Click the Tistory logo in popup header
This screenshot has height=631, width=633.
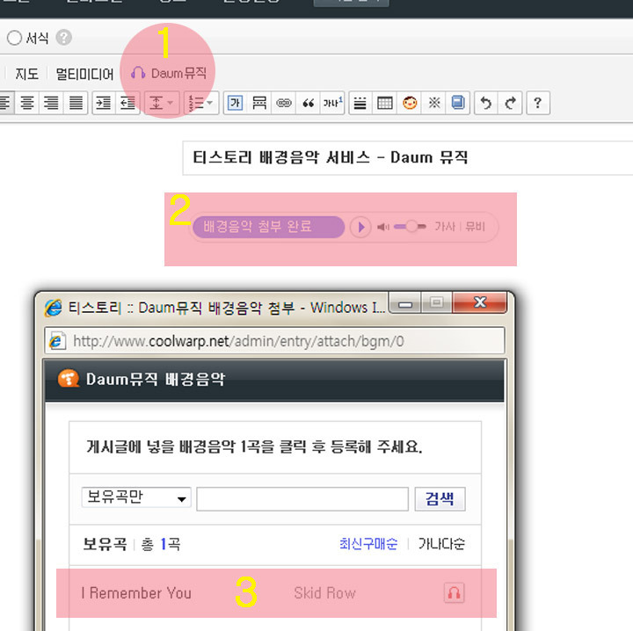[x=69, y=379]
